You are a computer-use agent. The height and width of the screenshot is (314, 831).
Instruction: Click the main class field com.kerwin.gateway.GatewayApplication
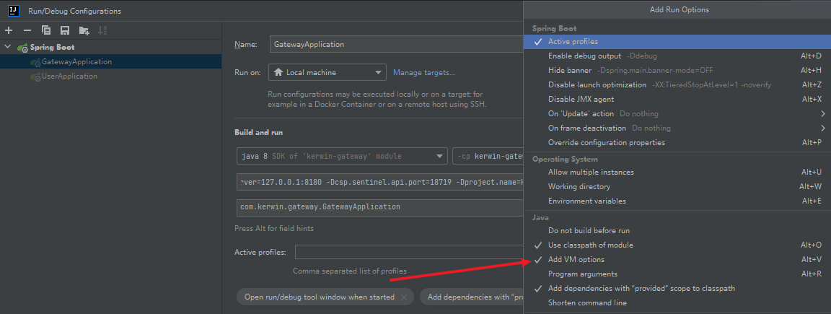pos(380,207)
